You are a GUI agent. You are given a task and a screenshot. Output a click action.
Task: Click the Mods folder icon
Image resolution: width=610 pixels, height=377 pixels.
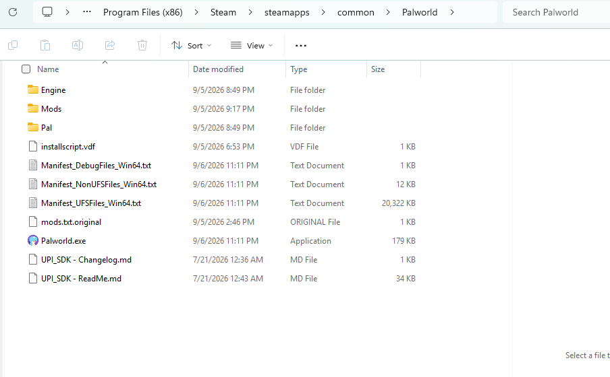(x=33, y=108)
